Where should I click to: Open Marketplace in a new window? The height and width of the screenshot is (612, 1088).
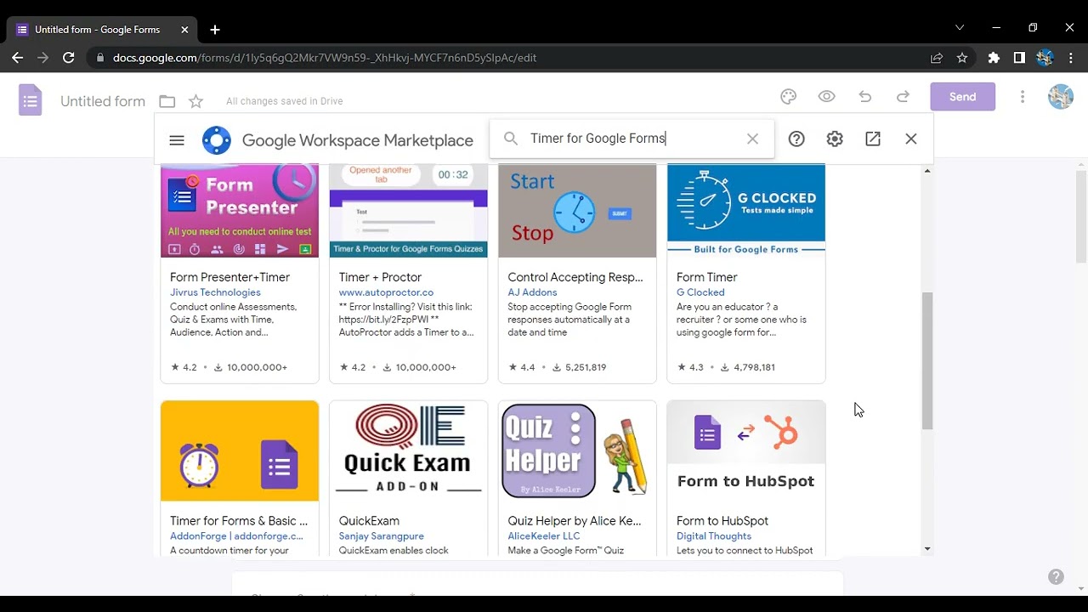(x=873, y=139)
